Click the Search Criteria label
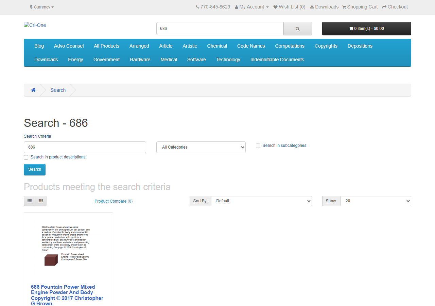This screenshot has height=306, width=435. (x=37, y=136)
